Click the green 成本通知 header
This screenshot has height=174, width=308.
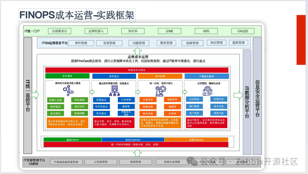[67, 76]
